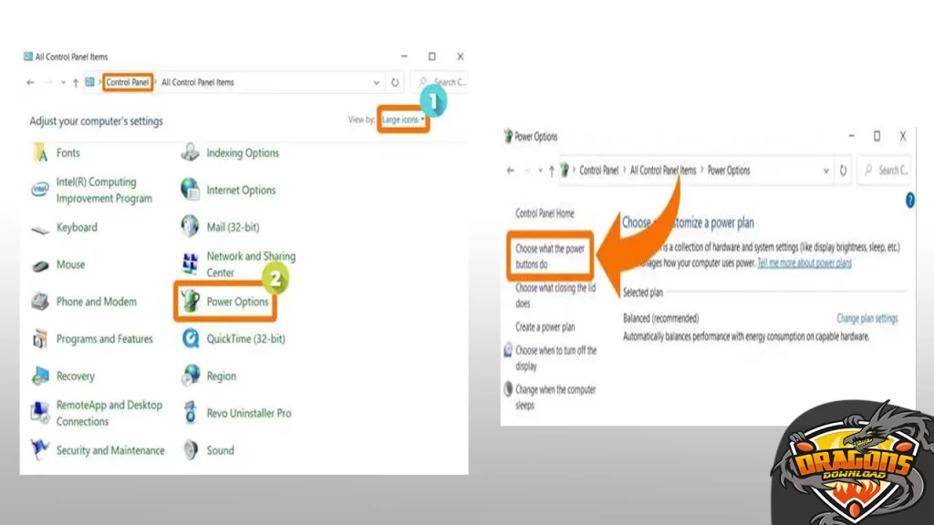Viewport: 934px width, 525px height.
Task: Click the Change plan settings link
Action: tap(867, 317)
